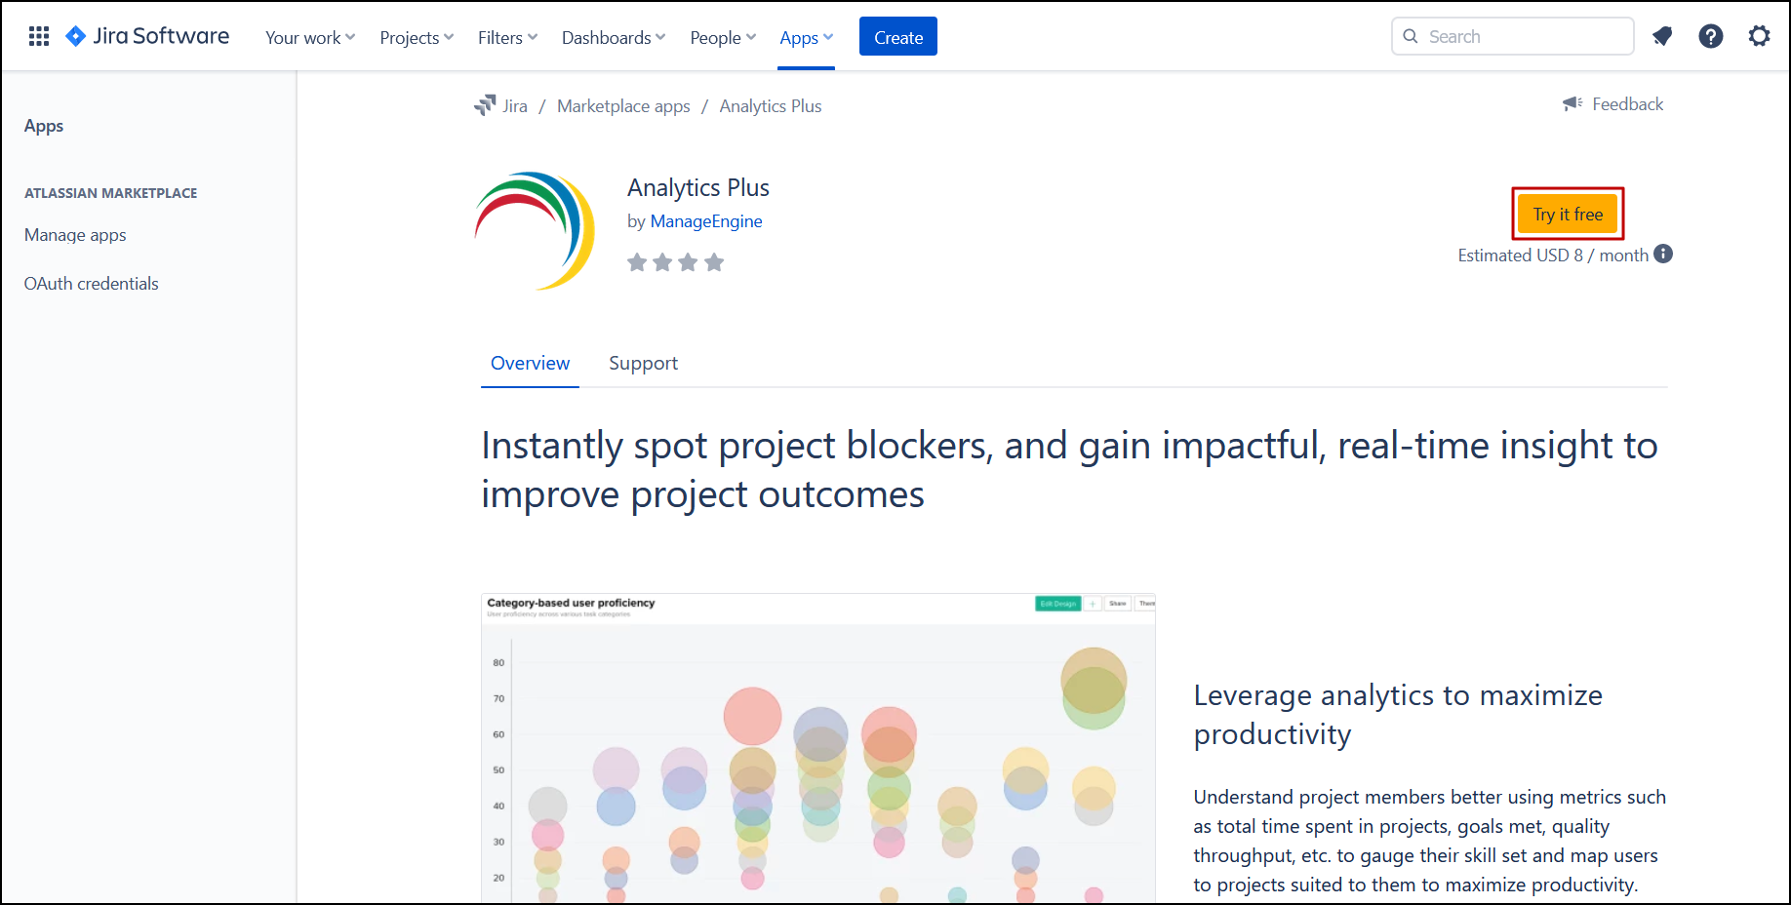
Task: Click the Search input field
Action: point(1522,37)
